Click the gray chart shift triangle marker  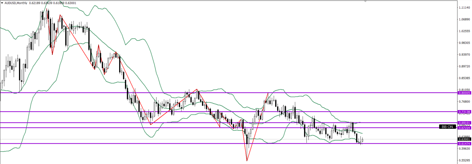coord(365,1)
